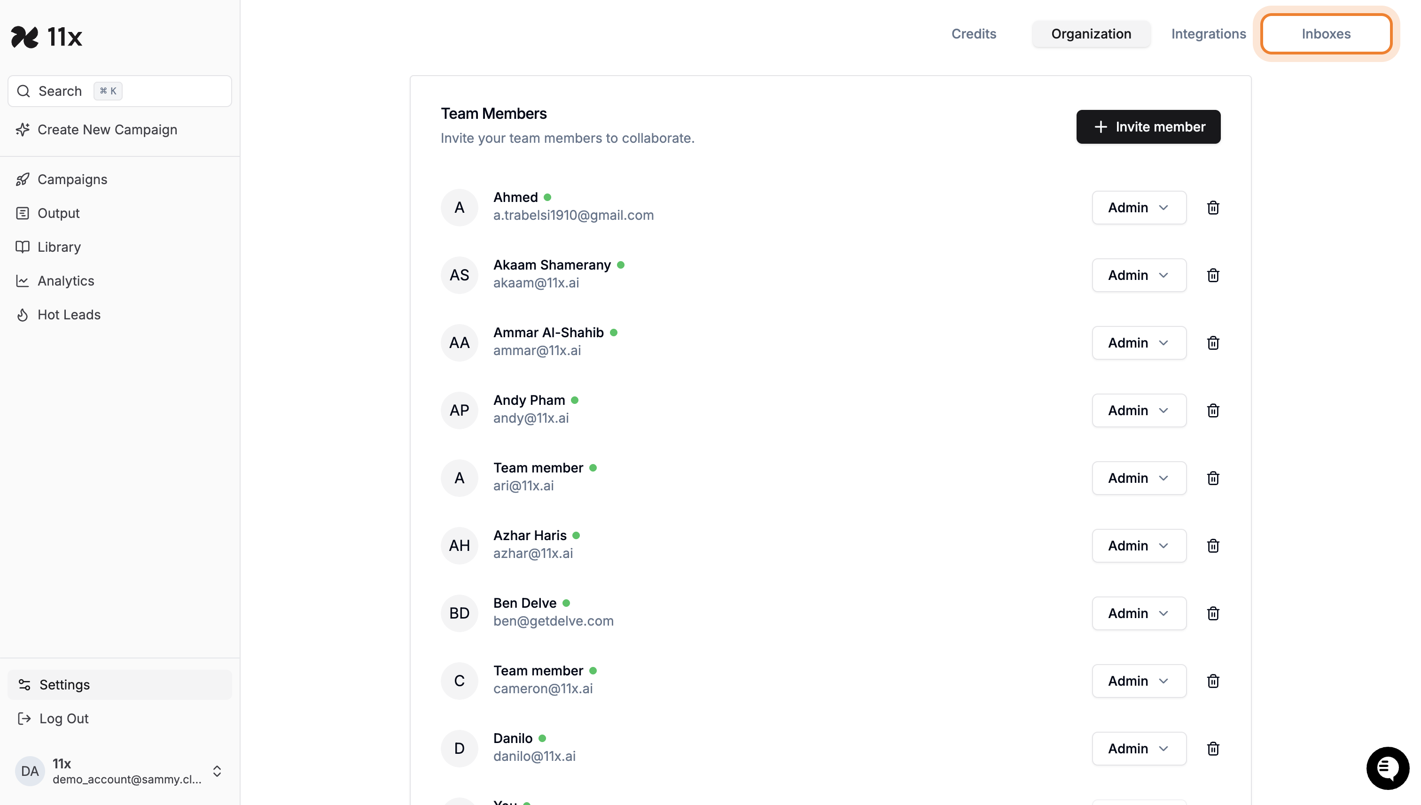
Task: Click the 11x logo in the sidebar
Action: click(47, 37)
